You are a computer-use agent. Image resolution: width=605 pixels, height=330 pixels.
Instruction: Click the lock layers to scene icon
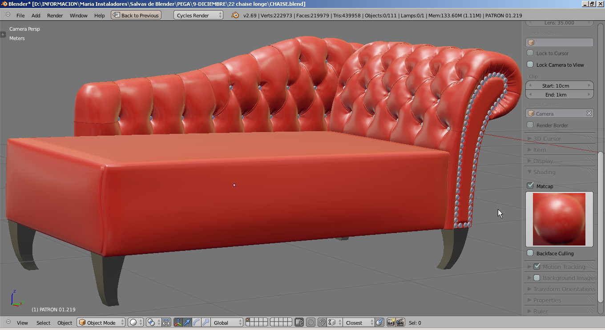299,322
